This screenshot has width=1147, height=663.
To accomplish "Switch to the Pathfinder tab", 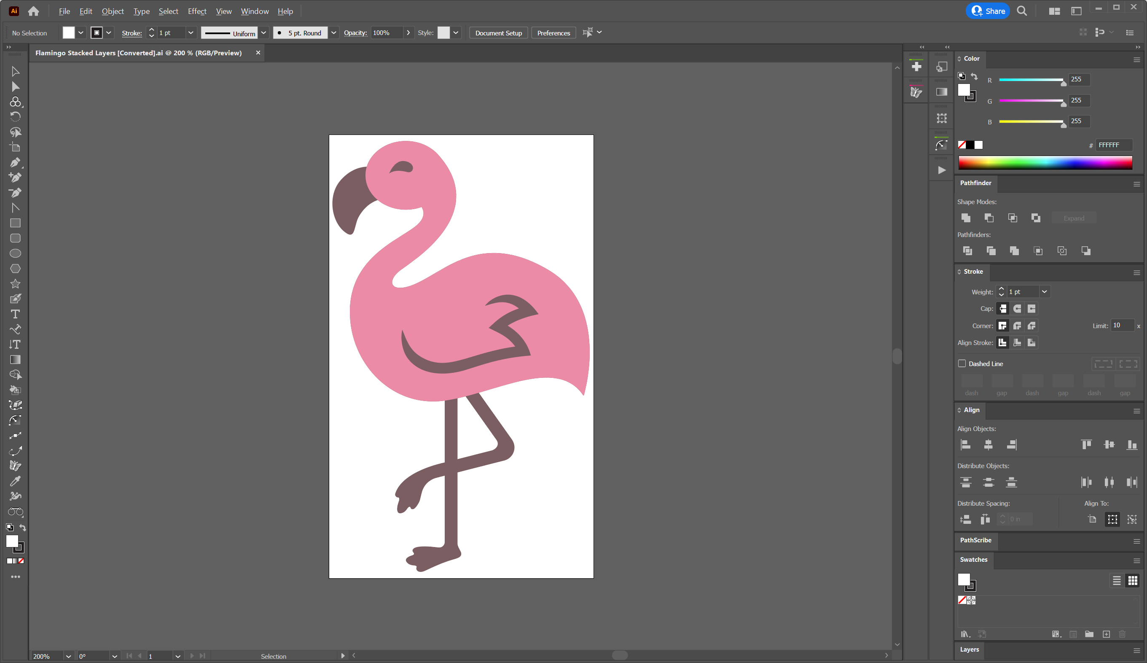I will (975, 183).
